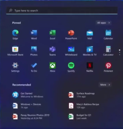Show All apps list
Screen dimensions: 123x129
coord(103,23)
